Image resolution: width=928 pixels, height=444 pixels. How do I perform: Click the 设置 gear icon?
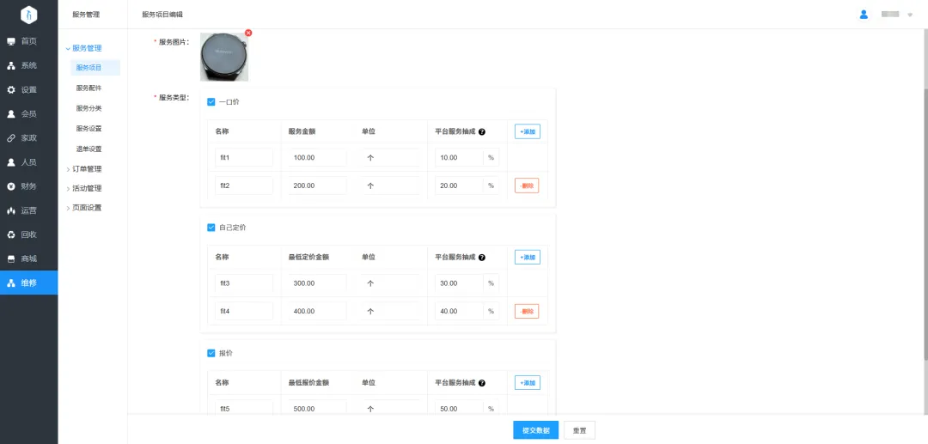(11, 89)
